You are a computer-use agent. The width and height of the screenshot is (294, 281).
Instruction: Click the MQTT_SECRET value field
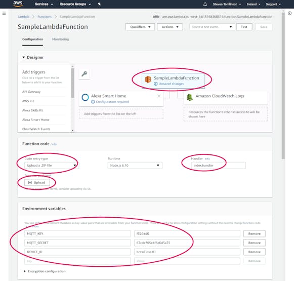187,243
